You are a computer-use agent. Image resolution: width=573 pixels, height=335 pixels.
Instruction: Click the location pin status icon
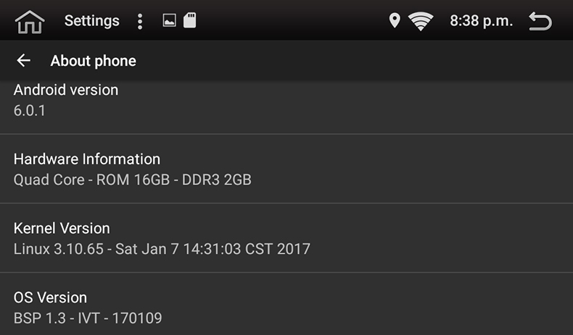(395, 21)
